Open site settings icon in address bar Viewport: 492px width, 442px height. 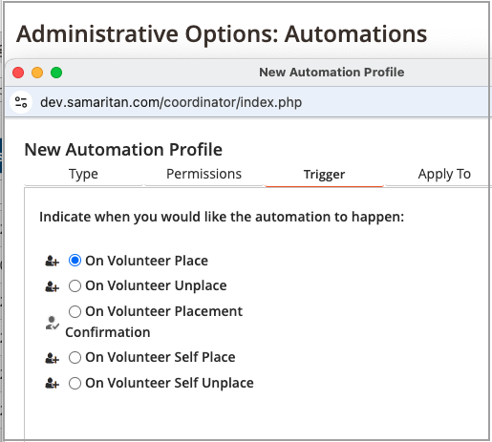pyautogui.click(x=21, y=102)
